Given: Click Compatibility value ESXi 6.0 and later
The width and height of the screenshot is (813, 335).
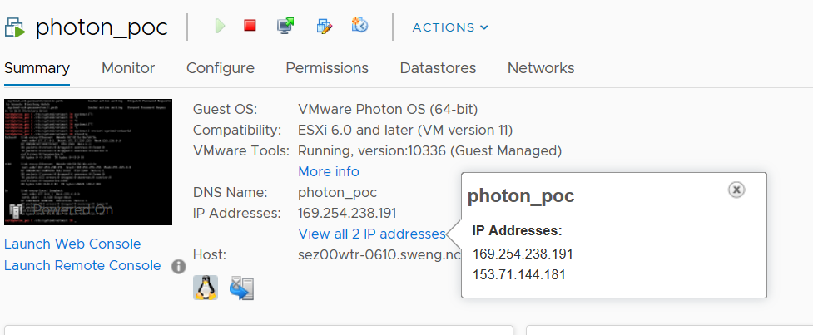Looking at the screenshot, I should (x=405, y=130).
